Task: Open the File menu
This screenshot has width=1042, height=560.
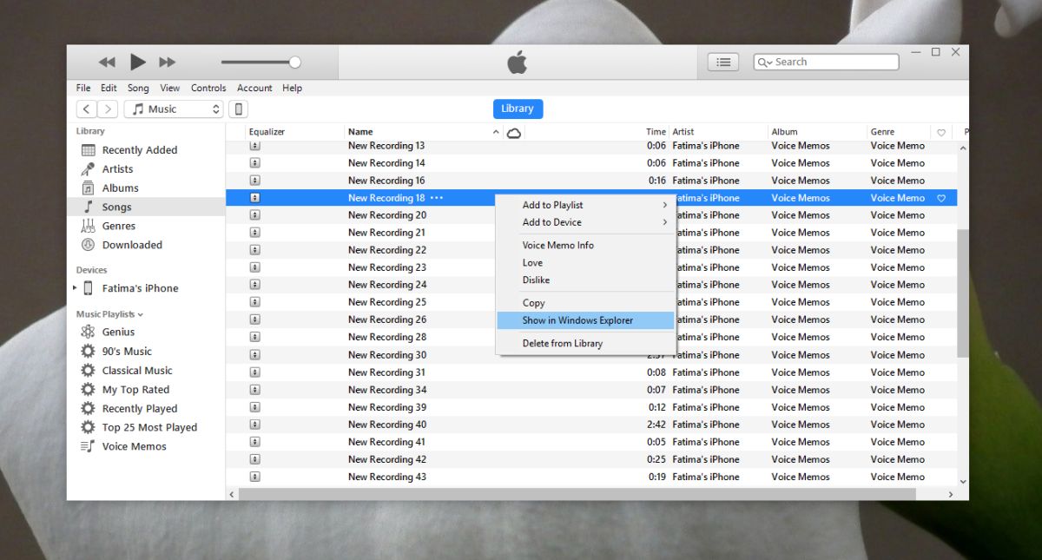Action: (x=83, y=88)
